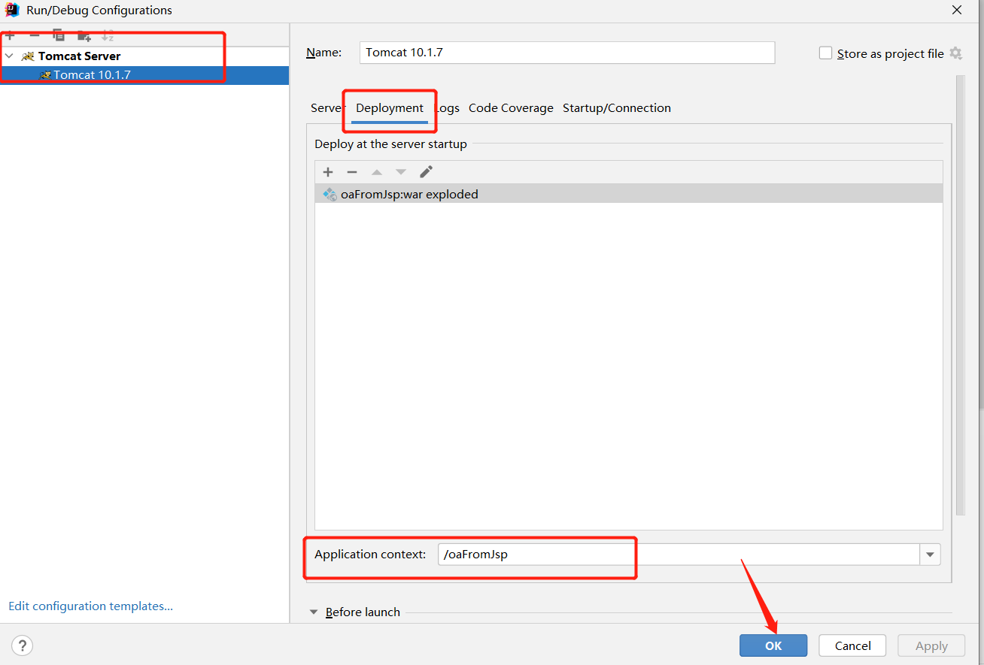Add a new run configuration
984x665 pixels.
pos(10,35)
